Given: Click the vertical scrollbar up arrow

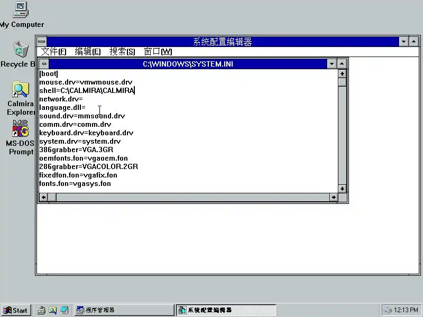Looking at the screenshot, I should point(342,73).
